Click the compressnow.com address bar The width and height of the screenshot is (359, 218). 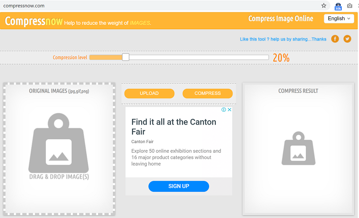160,6
